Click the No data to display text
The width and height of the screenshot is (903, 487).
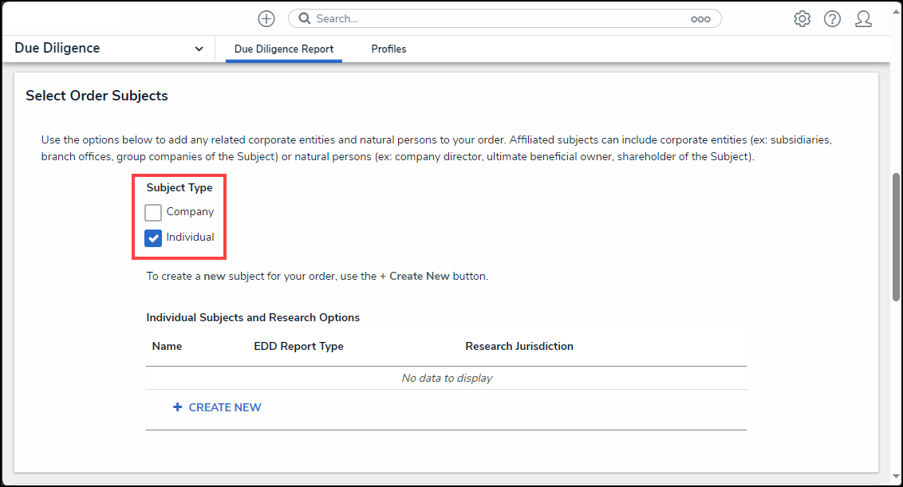(x=447, y=378)
